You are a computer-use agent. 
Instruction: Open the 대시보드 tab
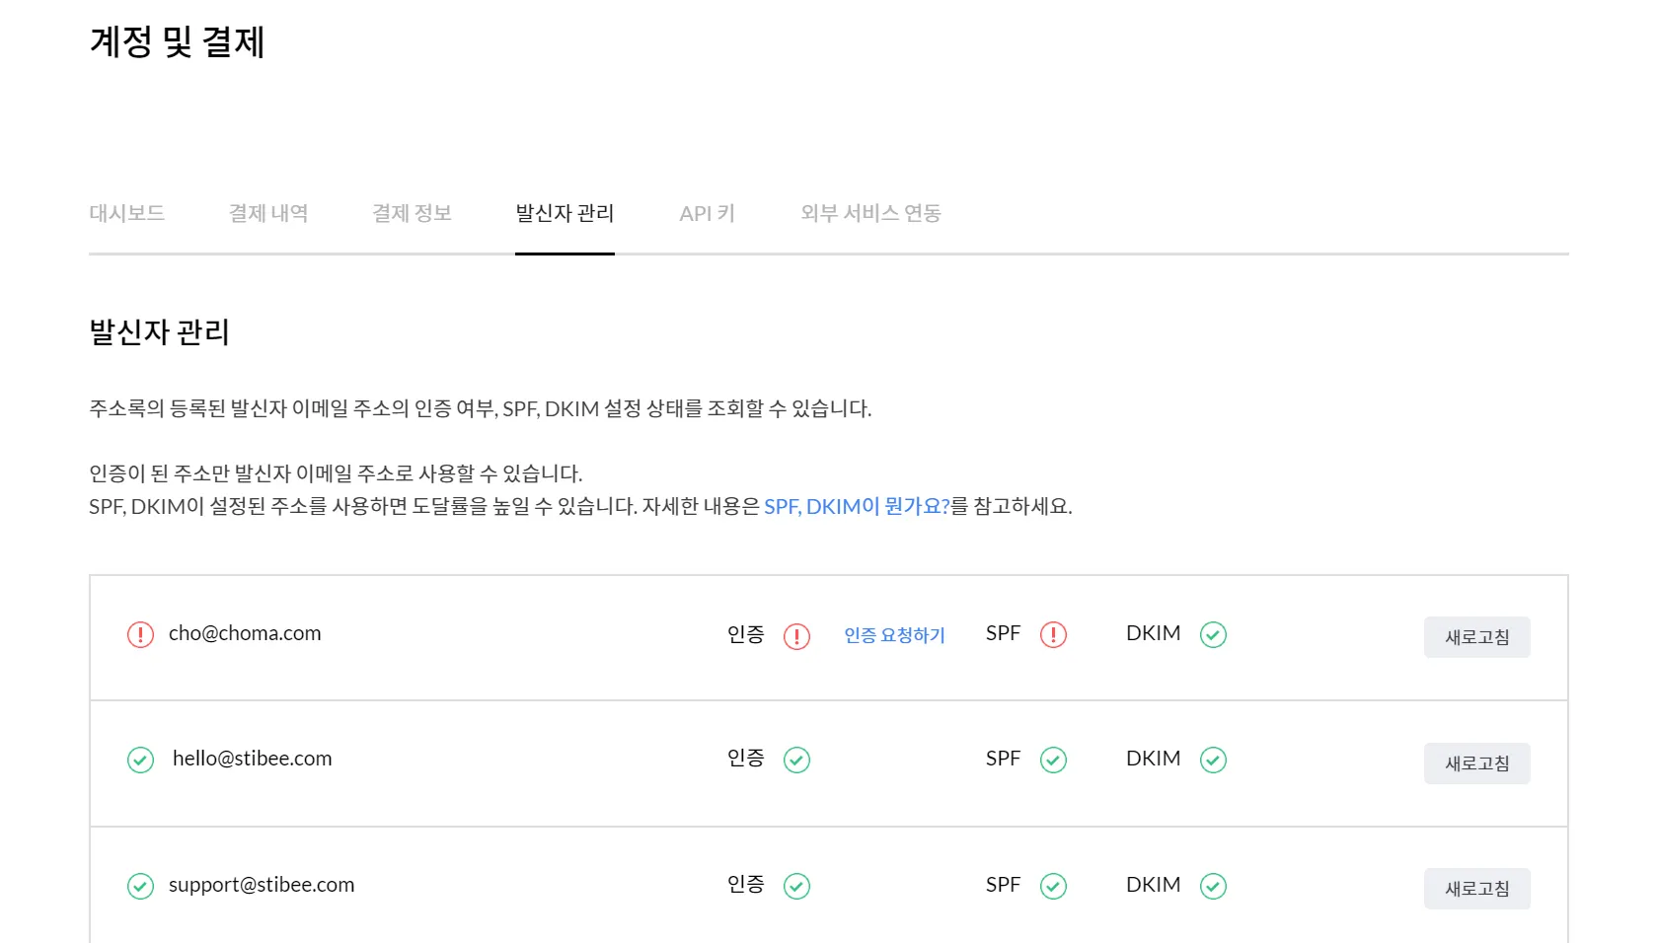pos(126,213)
